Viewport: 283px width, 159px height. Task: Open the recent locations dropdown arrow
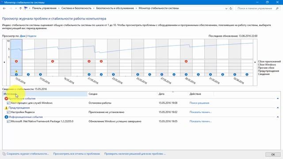pos(16,8)
